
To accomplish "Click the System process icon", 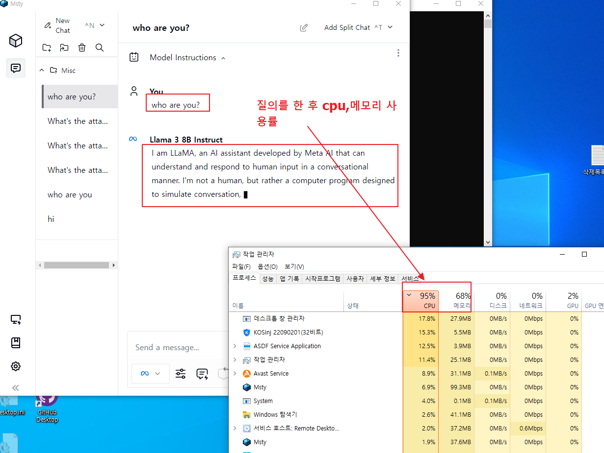I will click(247, 401).
